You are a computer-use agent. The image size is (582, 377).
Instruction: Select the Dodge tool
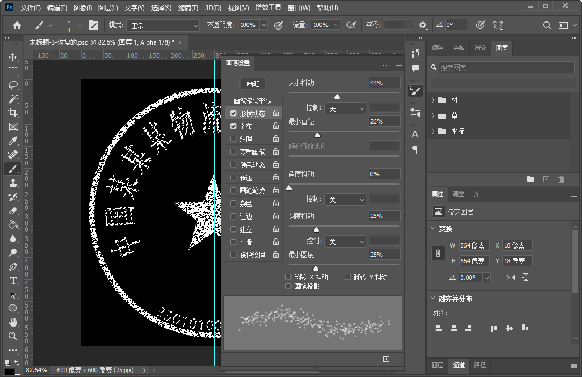pos(13,252)
